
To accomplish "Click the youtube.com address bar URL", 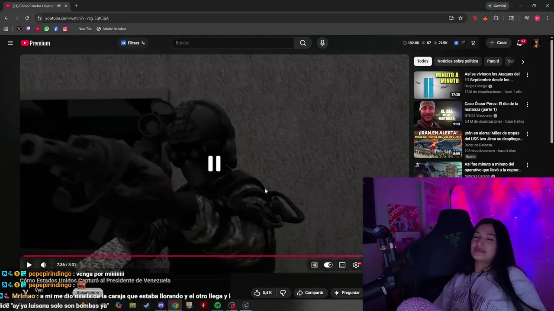I will (x=77, y=18).
